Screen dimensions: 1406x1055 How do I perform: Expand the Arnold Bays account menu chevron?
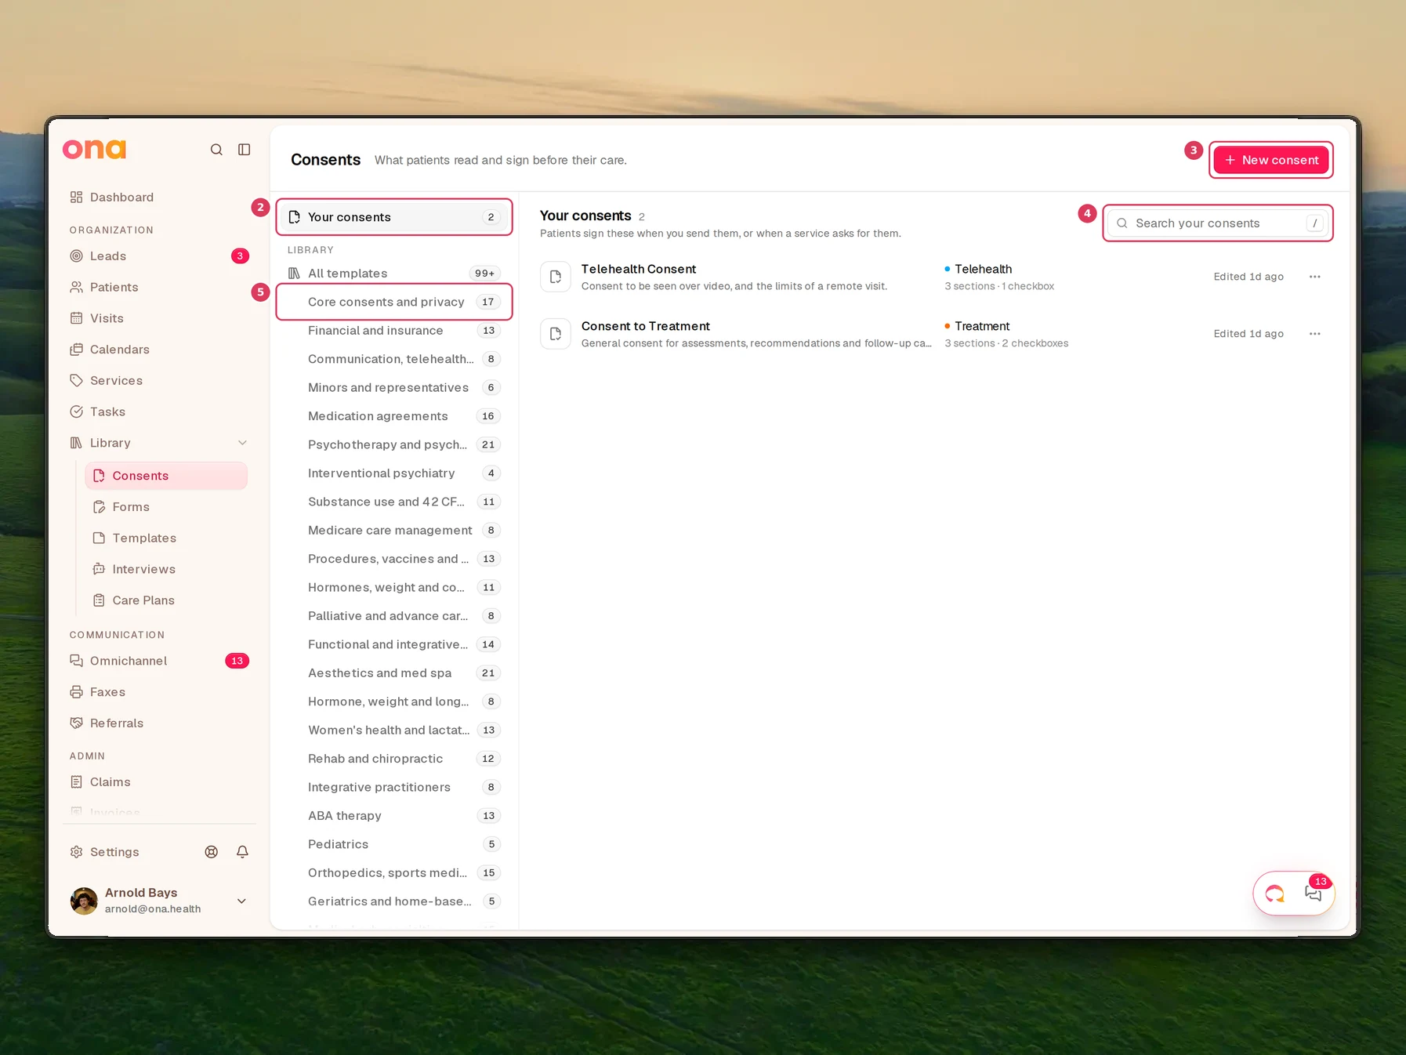(x=242, y=901)
